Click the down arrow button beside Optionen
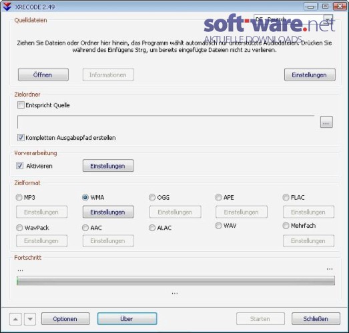Image resolution: width=349 pixels, height=333 pixels. click(x=30, y=319)
